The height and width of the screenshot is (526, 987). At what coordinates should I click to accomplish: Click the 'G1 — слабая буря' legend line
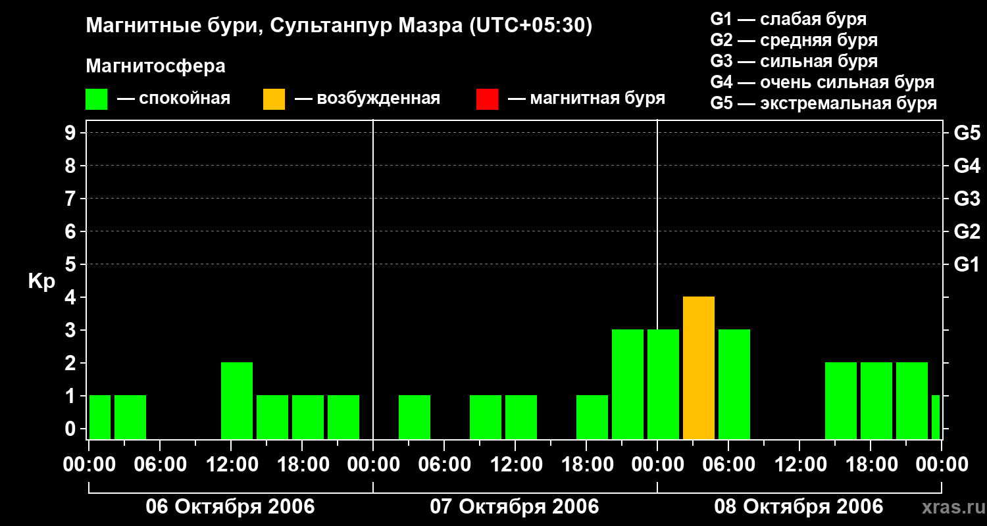[788, 19]
